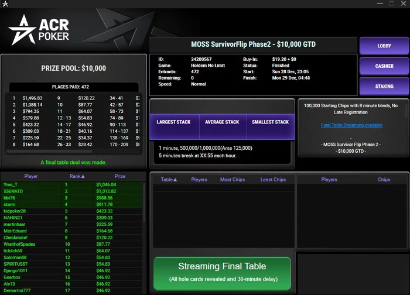
Task: Sort player list by Prize column
Action: pyautogui.click(x=119, y=176)
